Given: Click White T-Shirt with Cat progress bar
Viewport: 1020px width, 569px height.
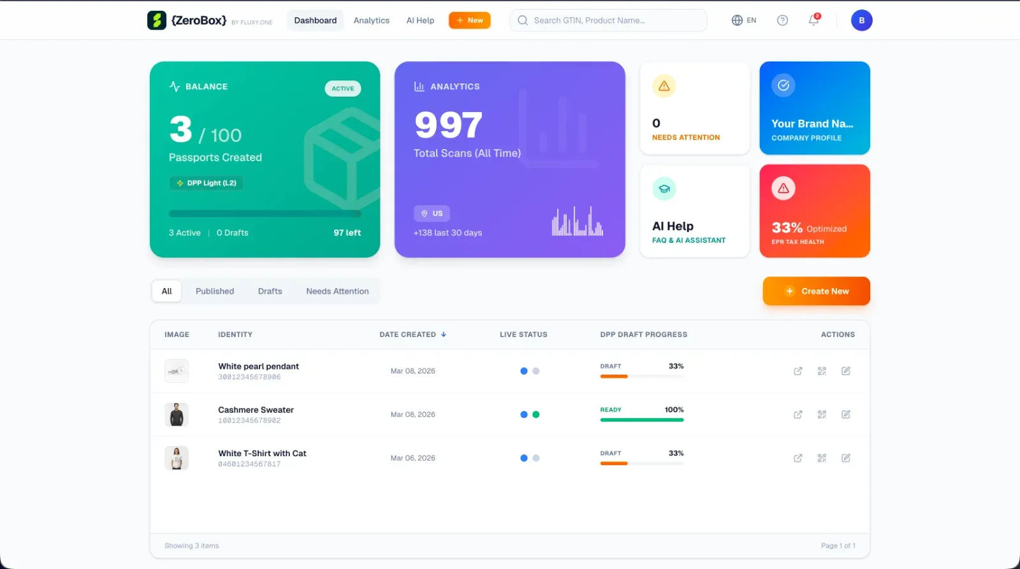Looking at the screenshot, I should 642,463.
